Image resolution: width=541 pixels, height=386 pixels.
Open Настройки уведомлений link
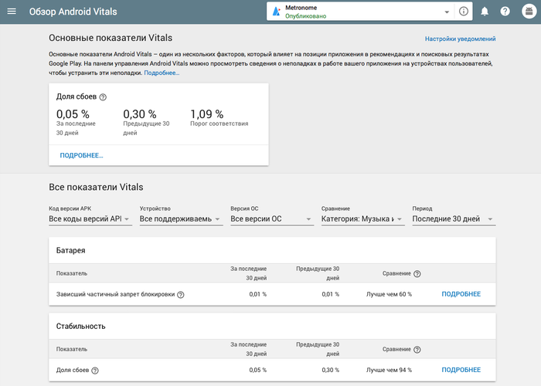(460, 39)
